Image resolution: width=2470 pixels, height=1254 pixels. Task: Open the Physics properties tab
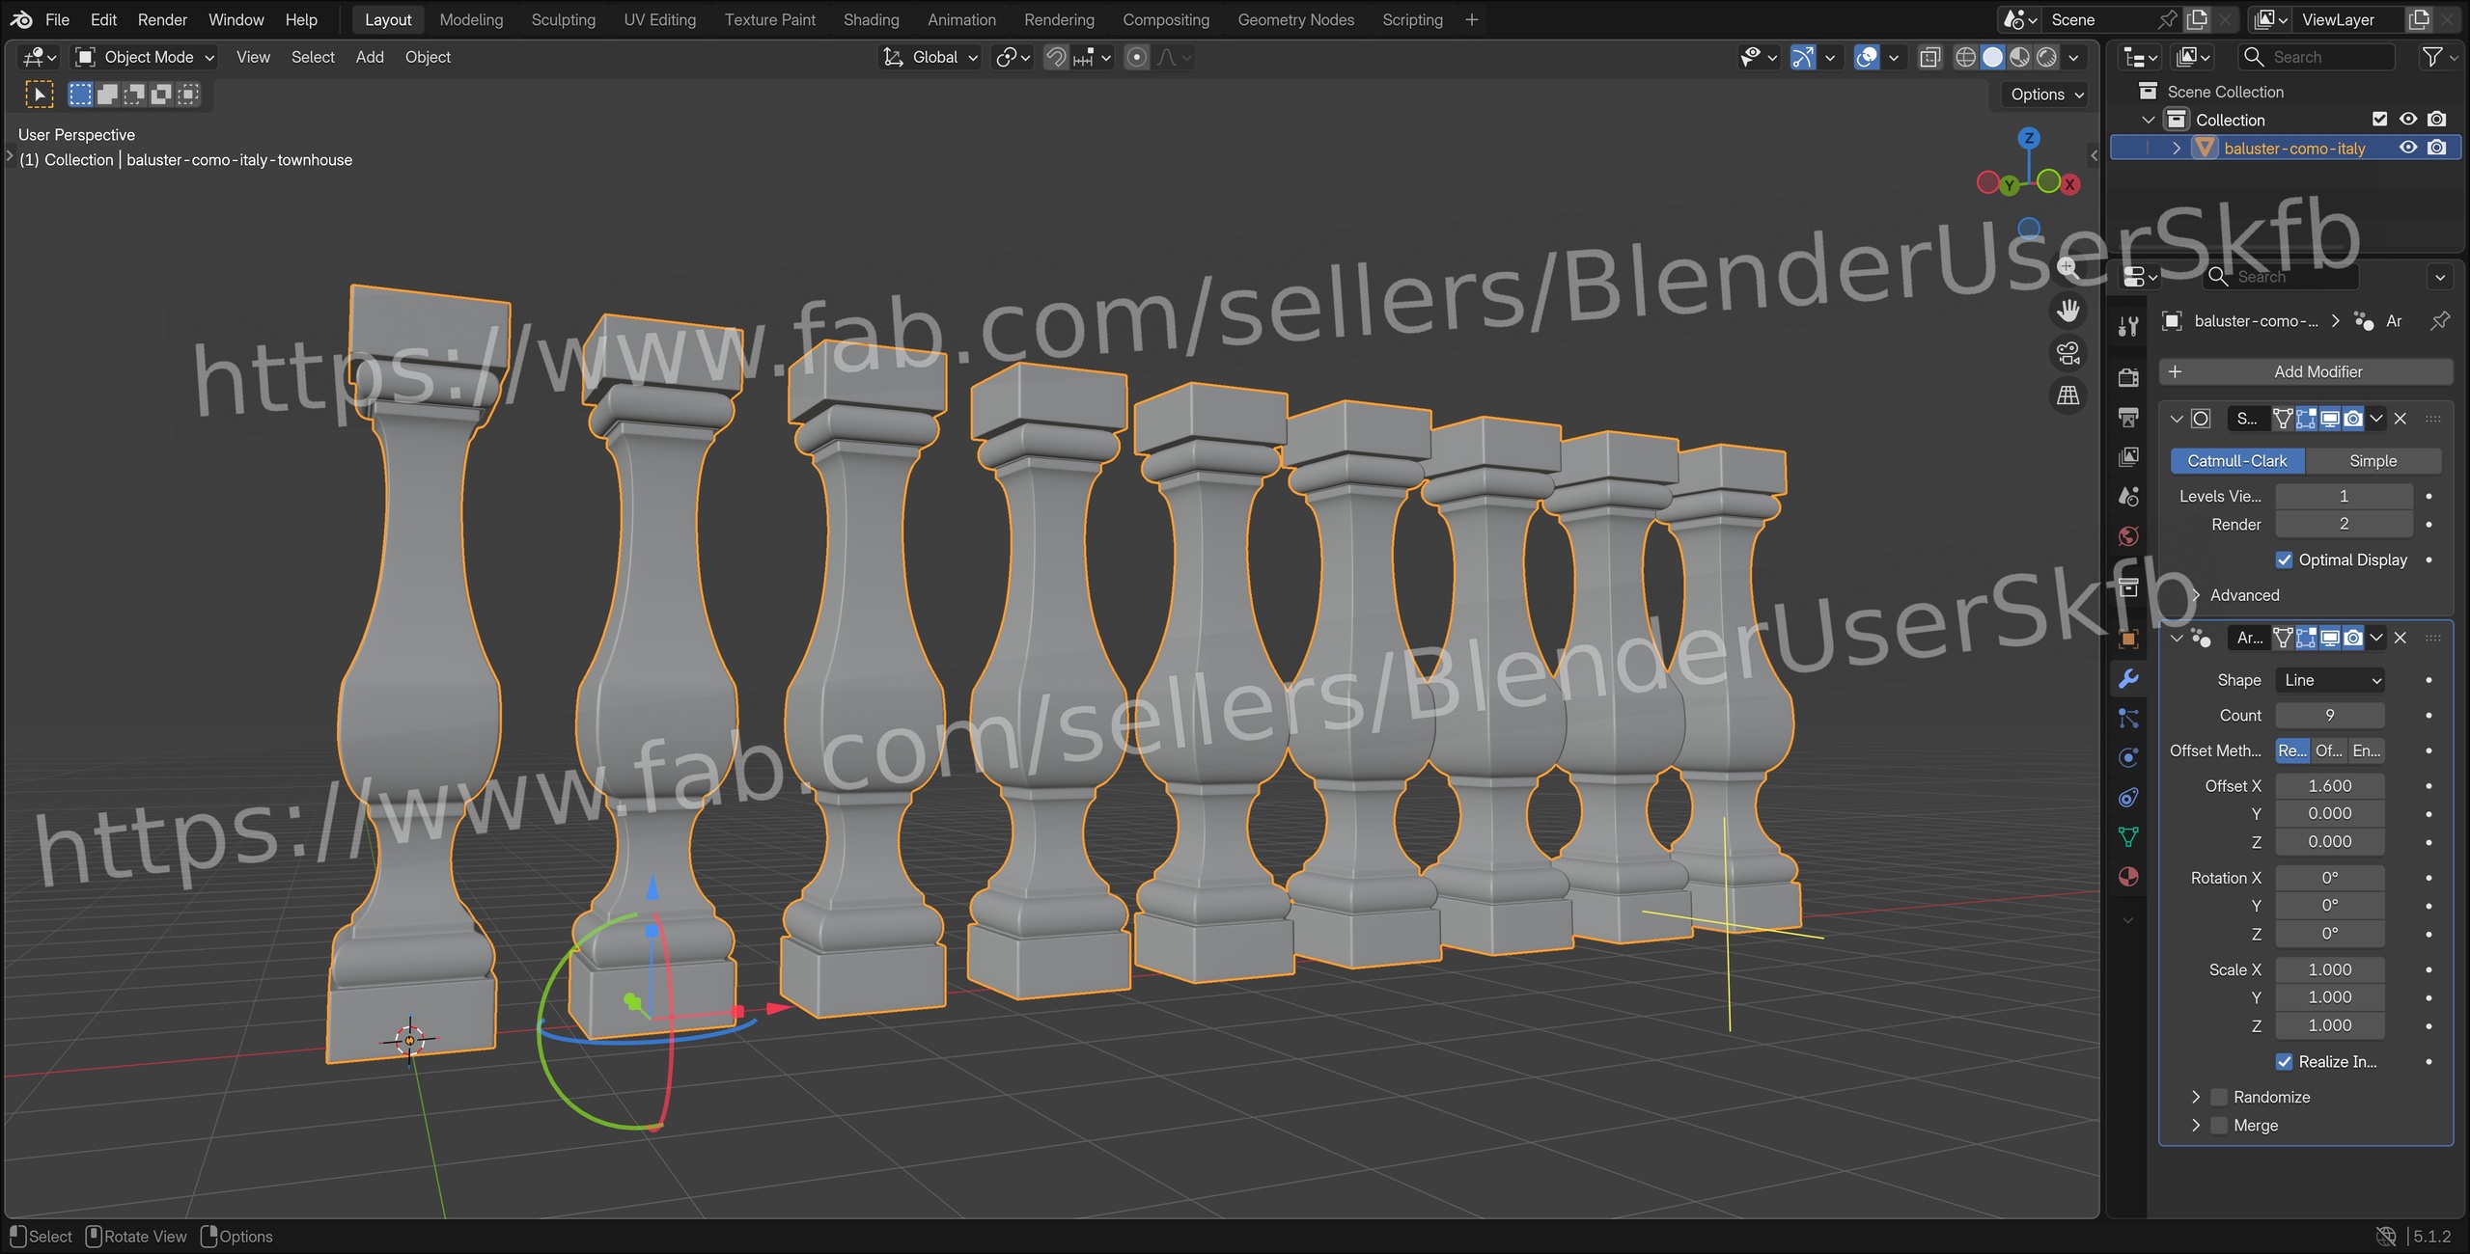2128,757
